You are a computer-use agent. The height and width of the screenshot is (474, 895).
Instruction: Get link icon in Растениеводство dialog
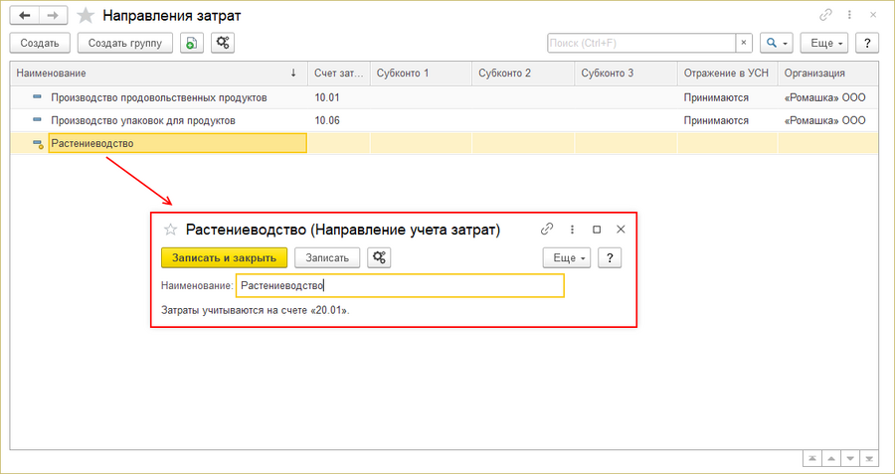click(547, 230)
